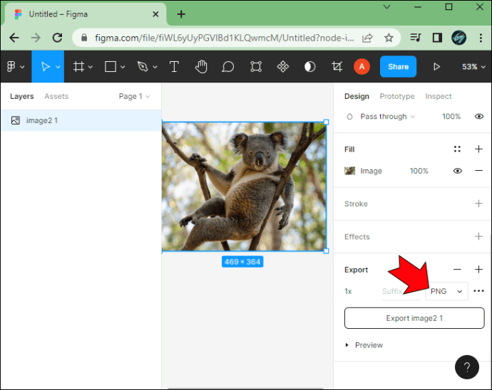The height and width of the screenshot is (390, 492).
Task: Toggle layer visibility eye next to 100%
Action: 479,117
